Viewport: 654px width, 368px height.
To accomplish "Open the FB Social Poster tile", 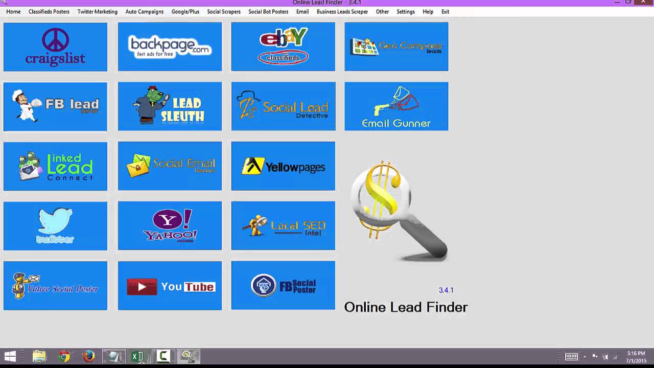I will 283,286.
